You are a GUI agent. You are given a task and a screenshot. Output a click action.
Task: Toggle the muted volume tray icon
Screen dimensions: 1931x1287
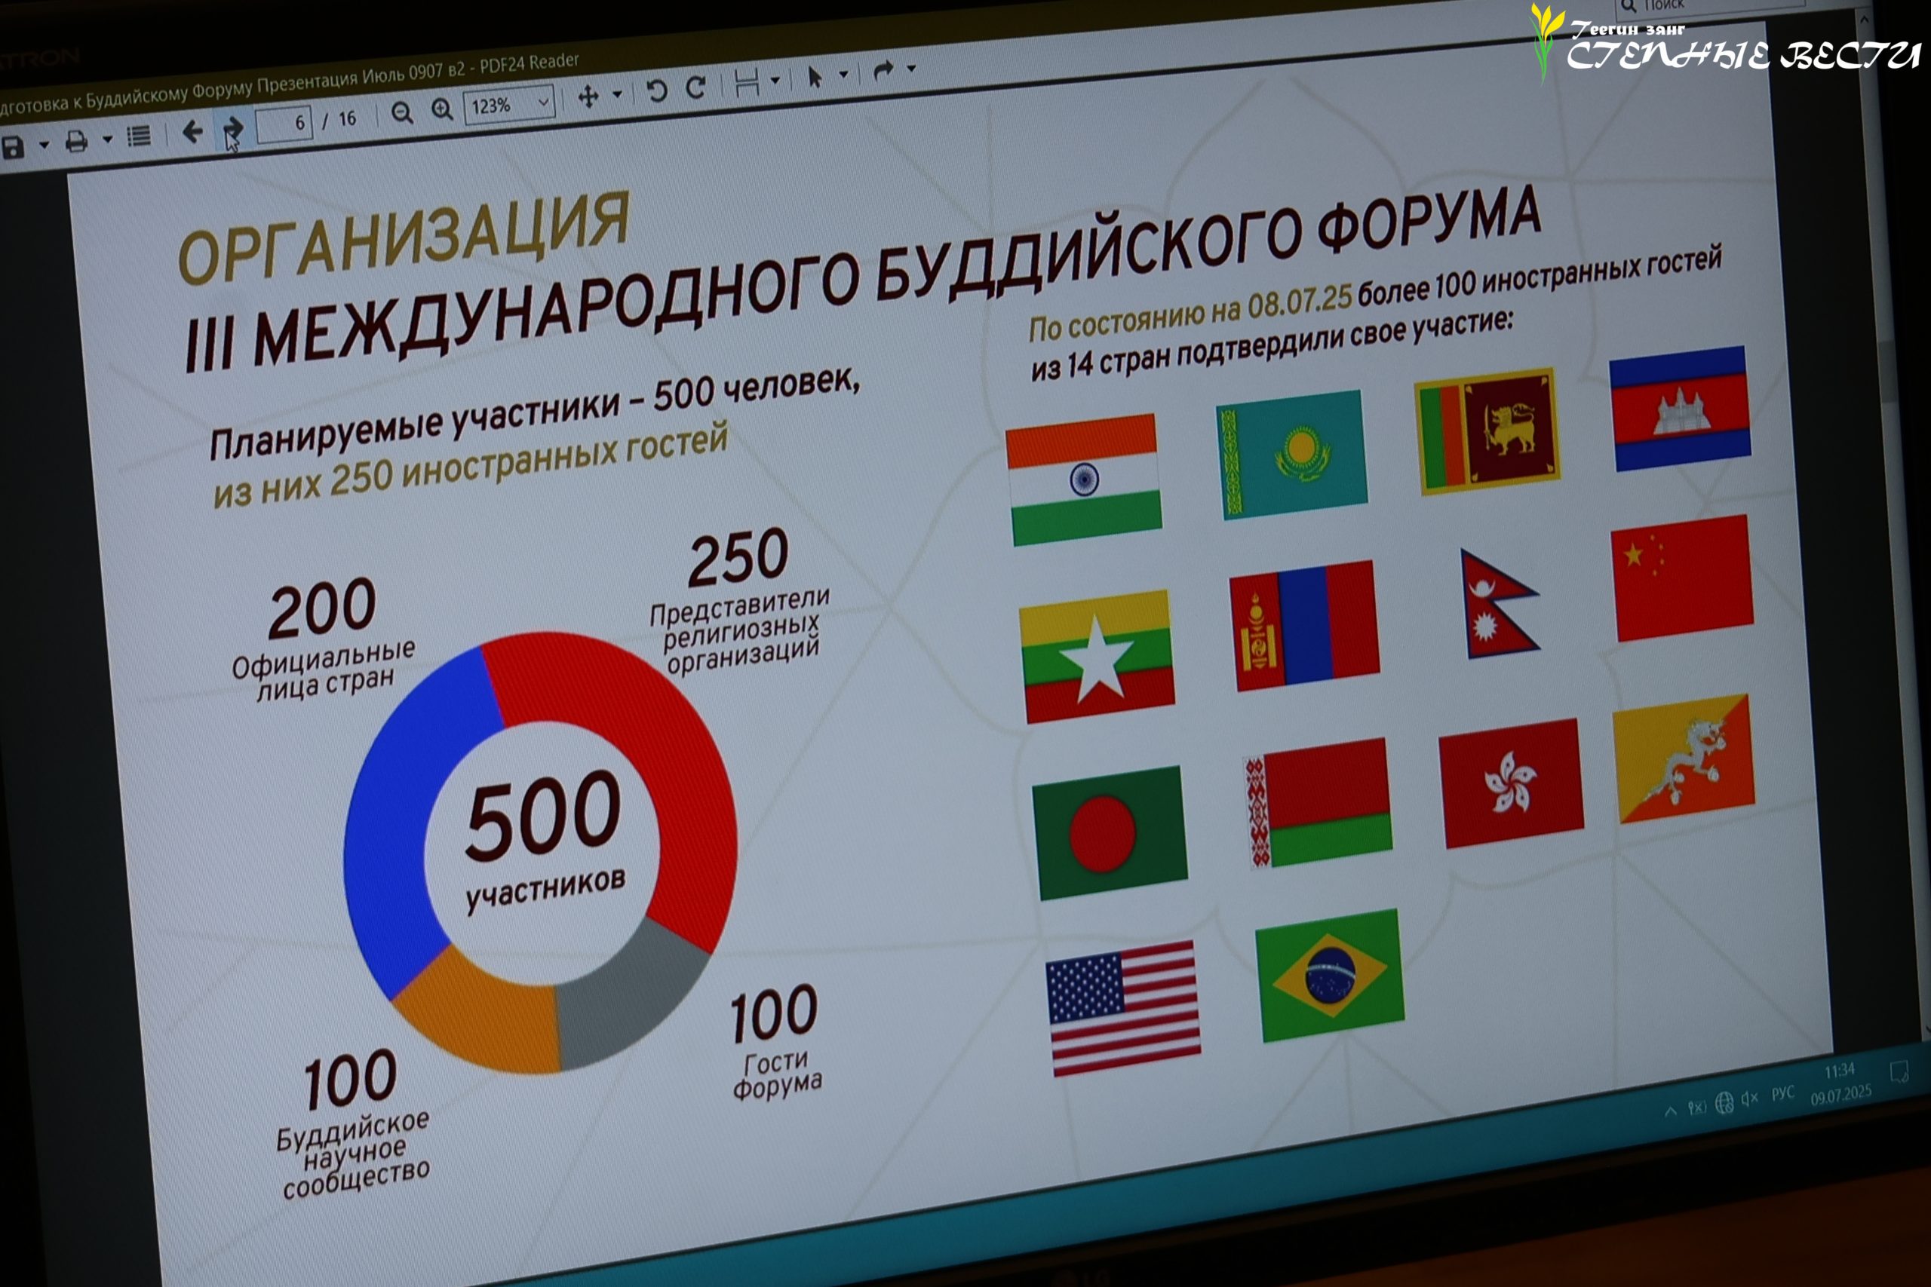[1749, 1098]
